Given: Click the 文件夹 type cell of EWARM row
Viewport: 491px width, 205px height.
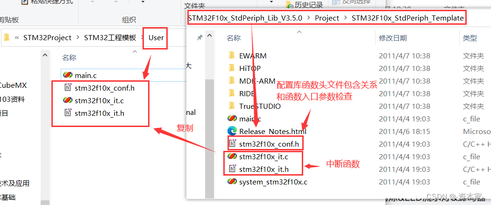Looking at the screenshot, I should tap(473, 56).
